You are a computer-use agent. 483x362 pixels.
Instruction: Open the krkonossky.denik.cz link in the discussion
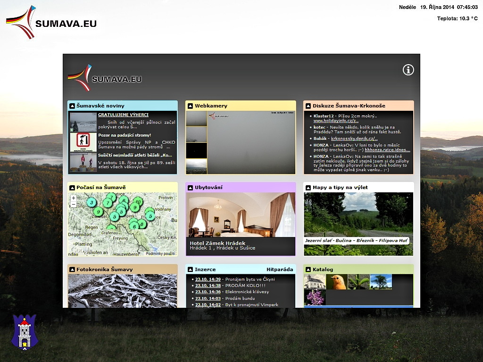(354, 139)
